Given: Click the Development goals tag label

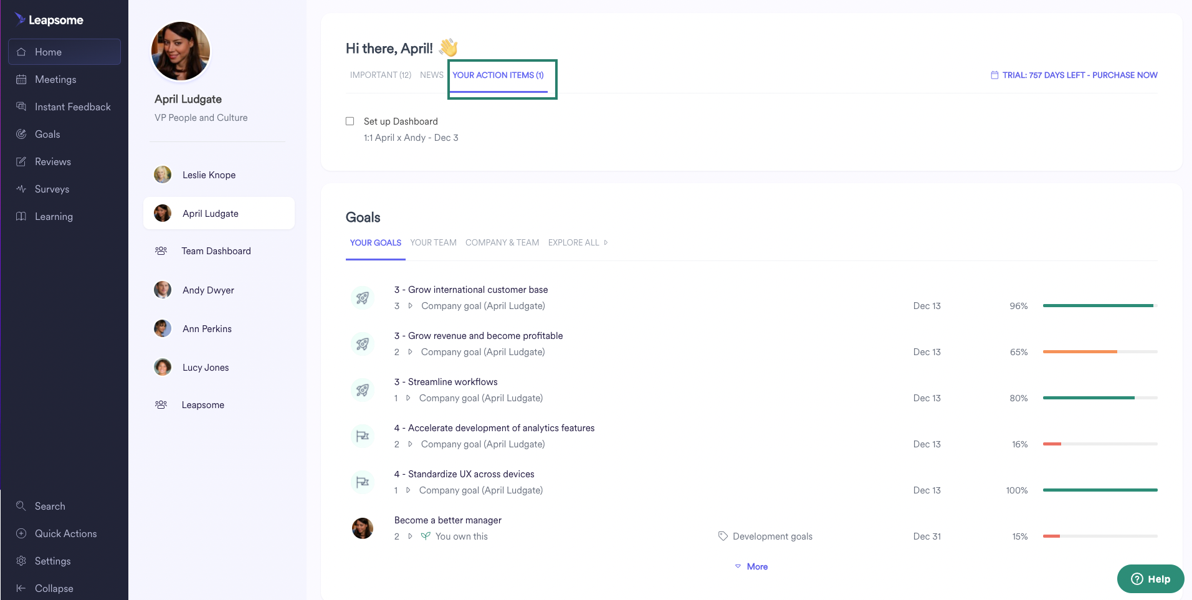Looking at the screenshot, I should 773,536.
